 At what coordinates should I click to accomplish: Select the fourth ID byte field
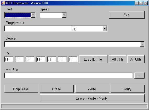(41, 59)
